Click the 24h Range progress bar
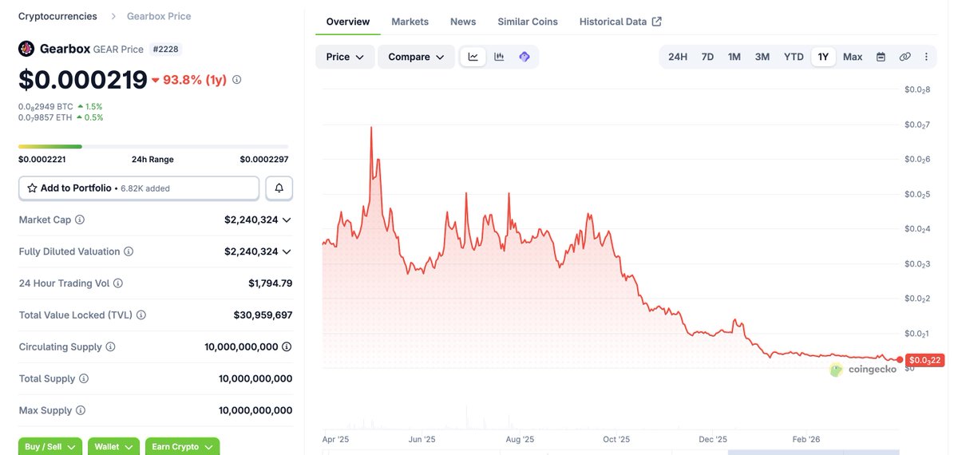958x455 pixels. pos(153,146)
